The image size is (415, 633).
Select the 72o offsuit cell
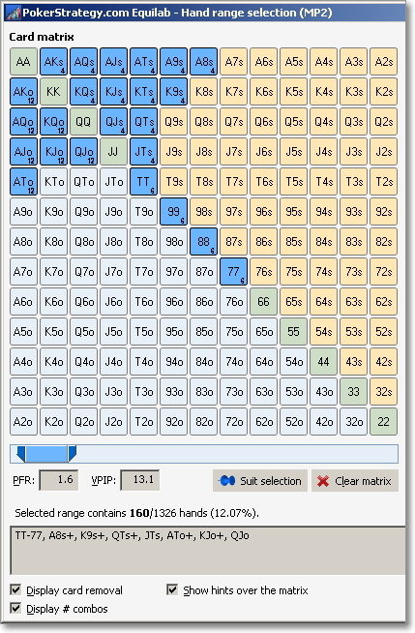click(233, 422)
